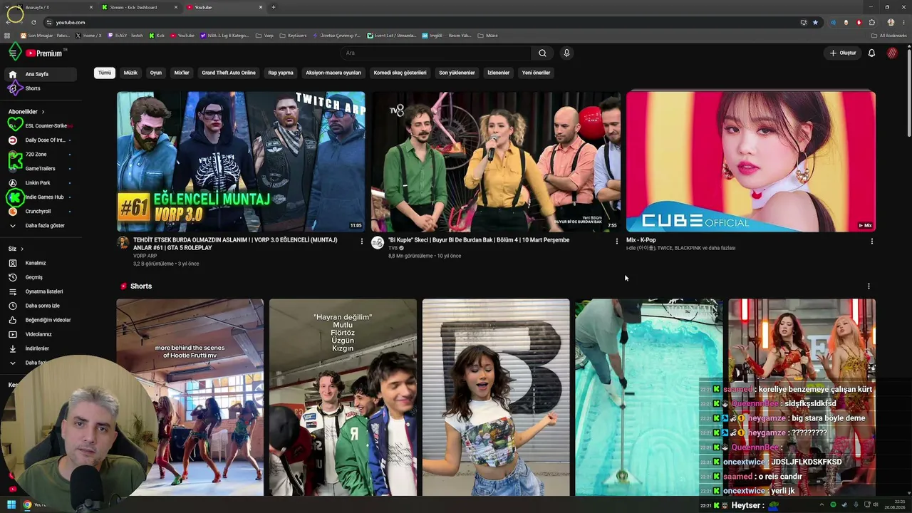Open more options for Bi Kuple video
Viewport: 912px width, 513px height.
click(616, 242)
